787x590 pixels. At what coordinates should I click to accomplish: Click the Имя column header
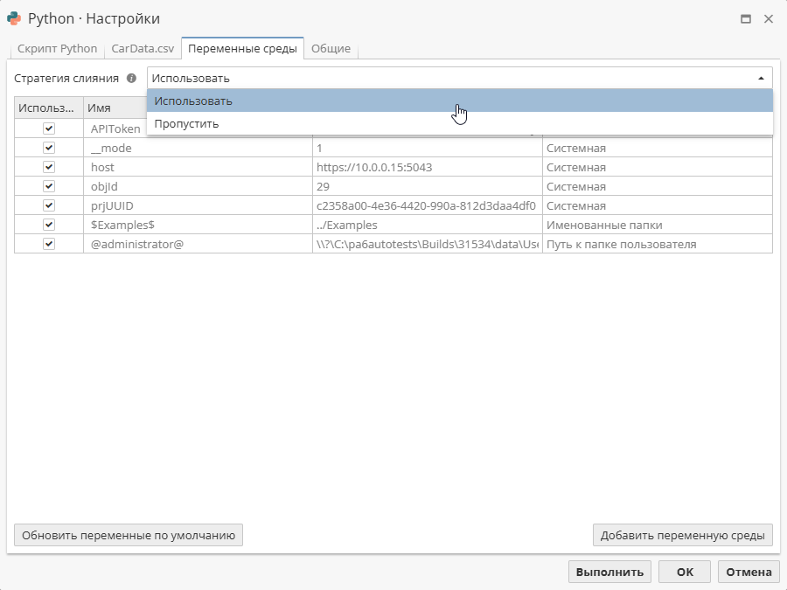pos(102,107)
